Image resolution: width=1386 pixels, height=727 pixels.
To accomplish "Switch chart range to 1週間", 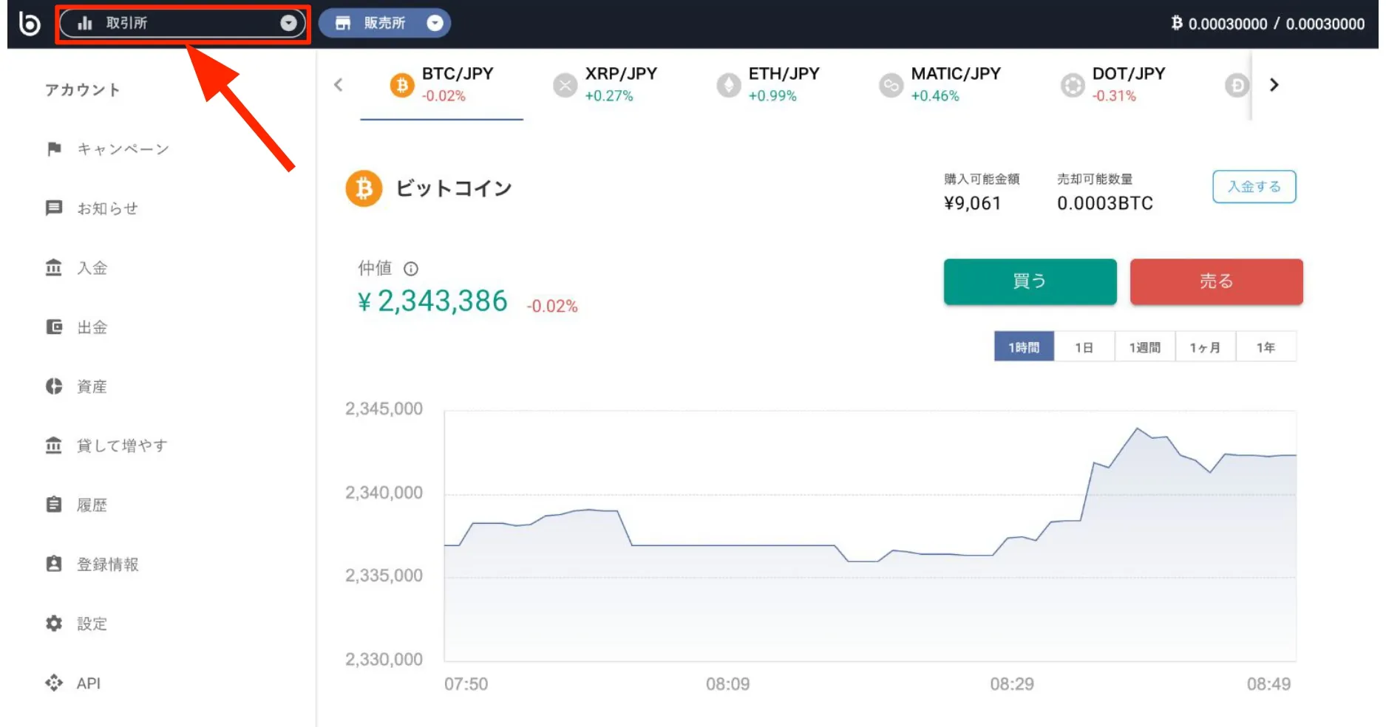I will point(1144,347).
